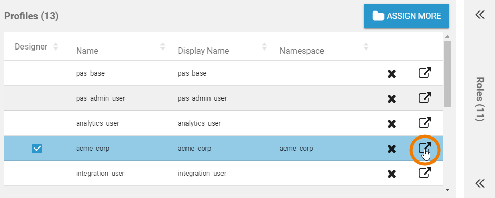
Task: Sort by Display Name column arrows
Action: (264, 47)
